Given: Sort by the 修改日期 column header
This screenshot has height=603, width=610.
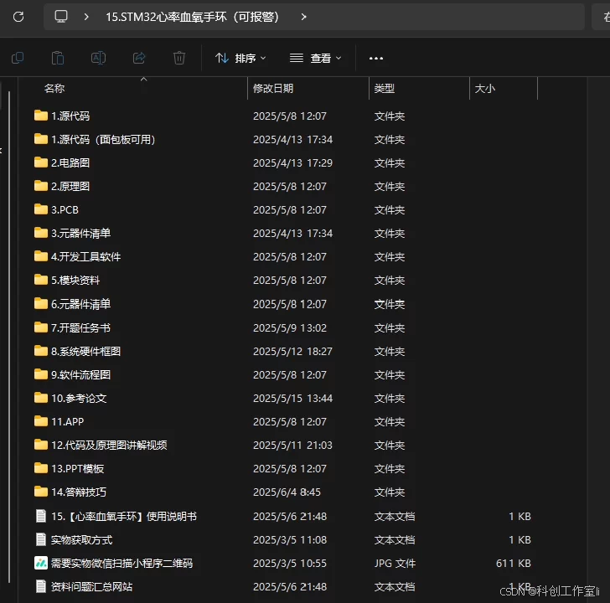Looking at the screenshot, I should point(273,89).
